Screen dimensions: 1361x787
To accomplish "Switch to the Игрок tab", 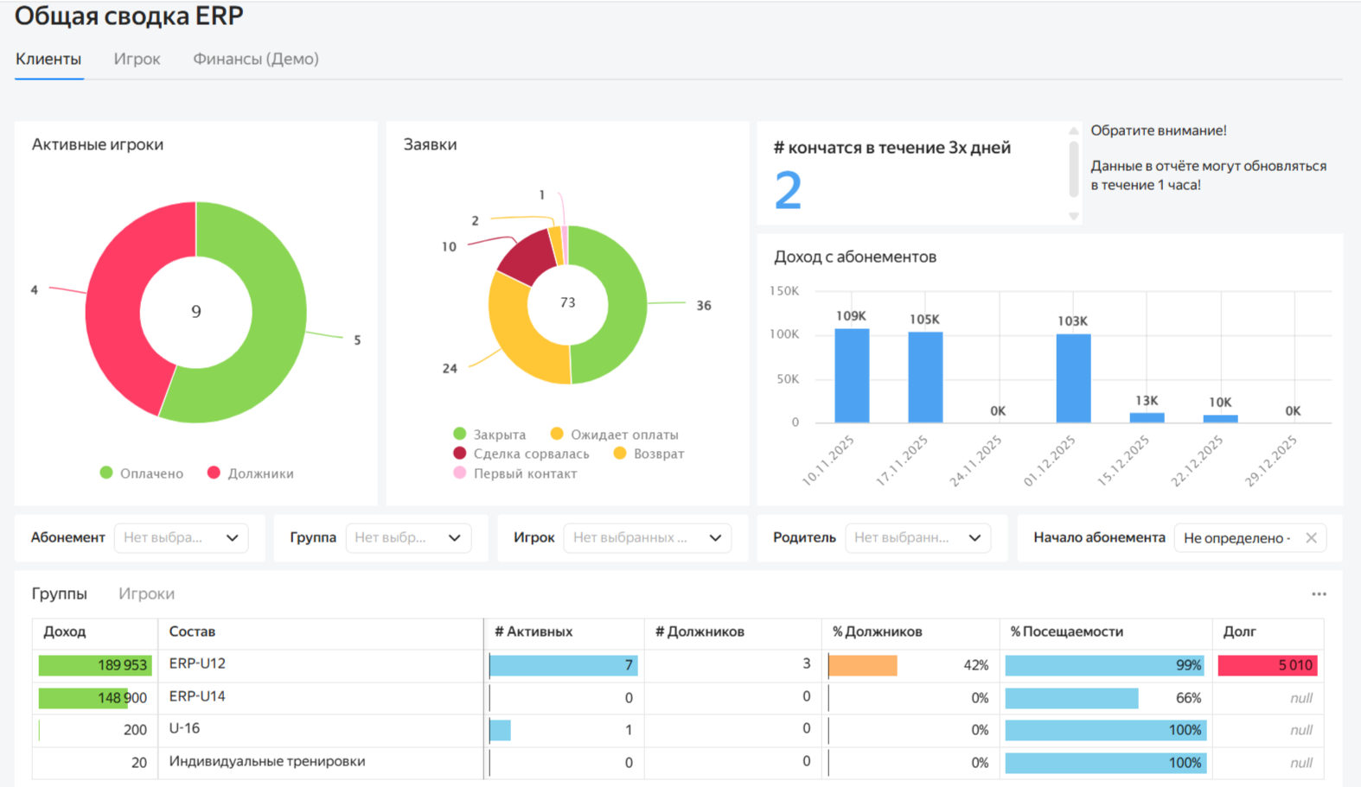I will pyautogui.click(x=137, y=59).
